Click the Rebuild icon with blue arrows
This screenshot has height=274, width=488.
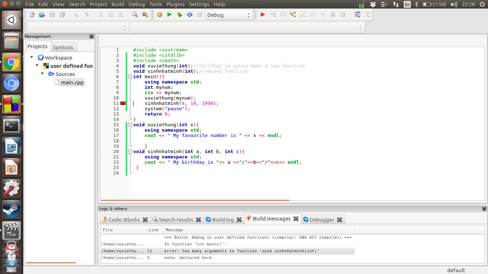click(x=190, y=15)
